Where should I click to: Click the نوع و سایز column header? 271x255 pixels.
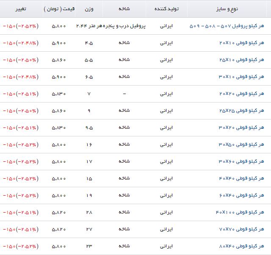(227, 9)
